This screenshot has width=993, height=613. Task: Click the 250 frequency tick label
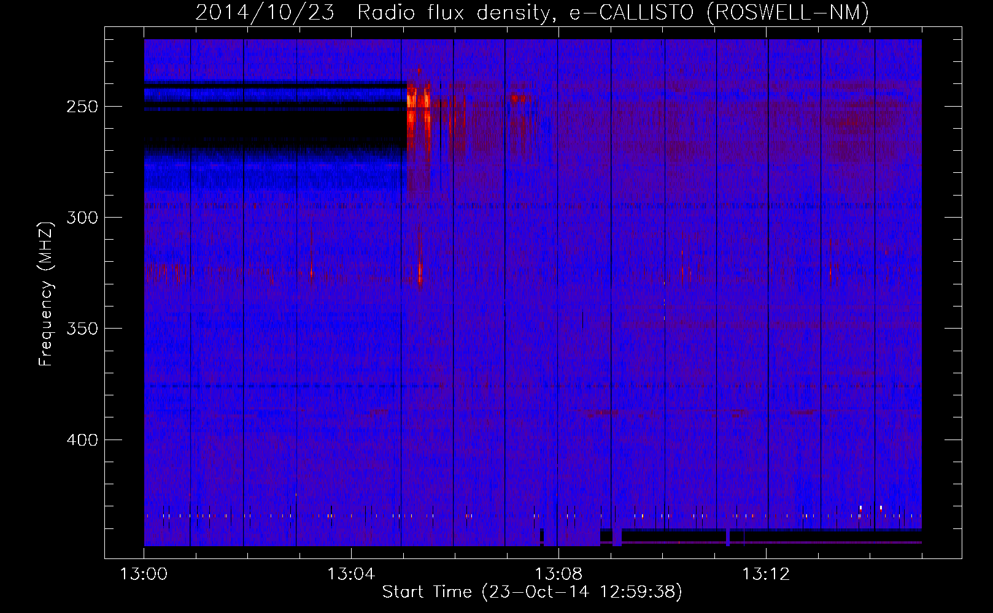click(83, 107)
